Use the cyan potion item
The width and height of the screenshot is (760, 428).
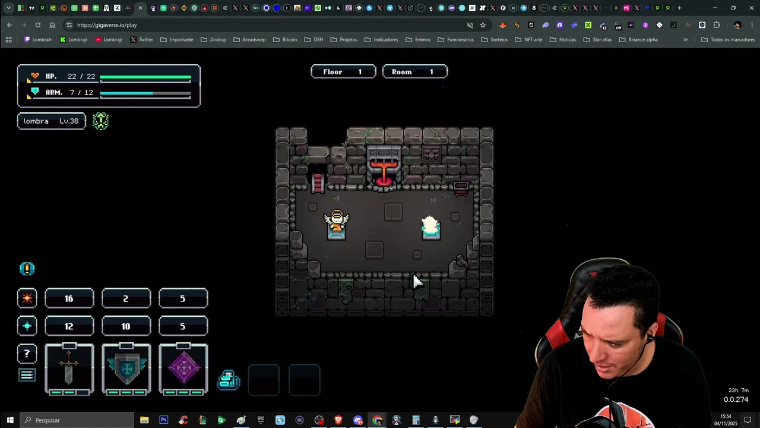(x=229, y=379)
